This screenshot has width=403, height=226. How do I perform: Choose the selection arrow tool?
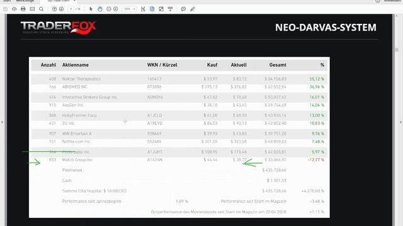(x=91, y=9)
